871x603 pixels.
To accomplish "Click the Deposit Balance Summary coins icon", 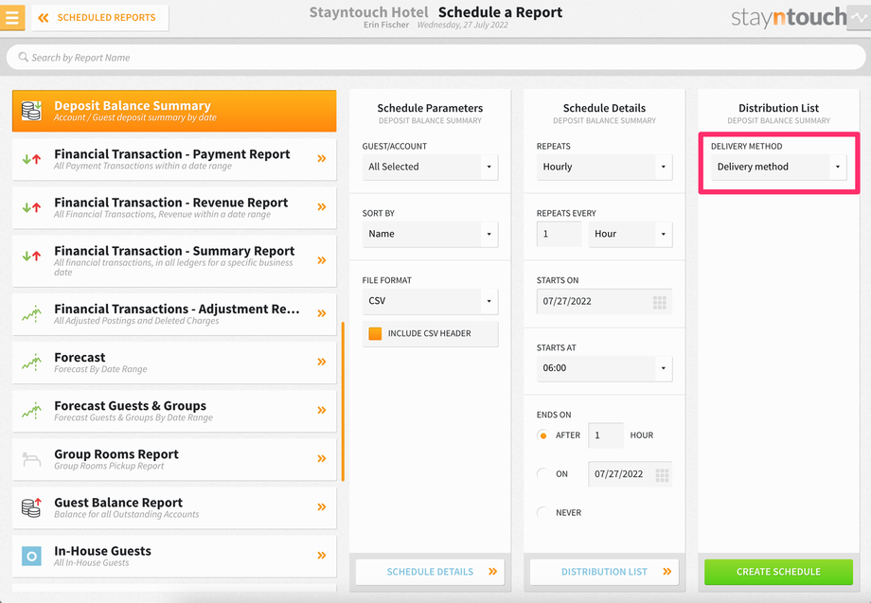I will (31, 110).
